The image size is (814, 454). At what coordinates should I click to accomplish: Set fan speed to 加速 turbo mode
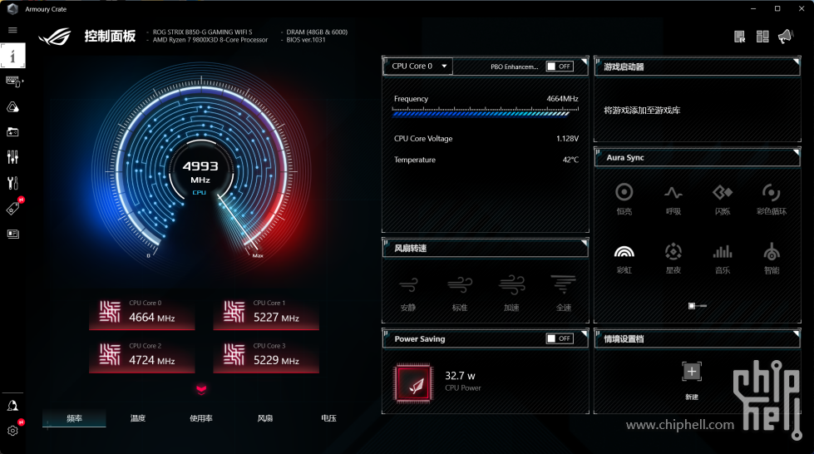tap(512, 294)
